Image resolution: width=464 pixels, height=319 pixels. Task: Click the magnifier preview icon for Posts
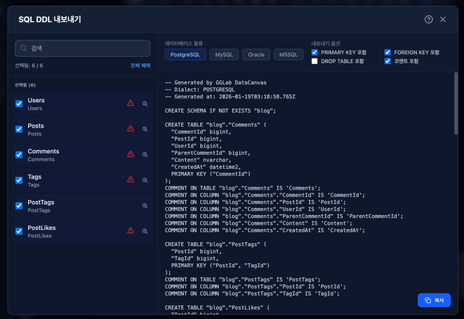(145, 129)
